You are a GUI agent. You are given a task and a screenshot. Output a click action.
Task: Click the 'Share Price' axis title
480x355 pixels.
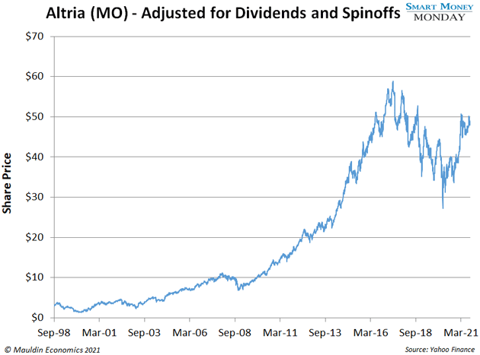(7, 183)
